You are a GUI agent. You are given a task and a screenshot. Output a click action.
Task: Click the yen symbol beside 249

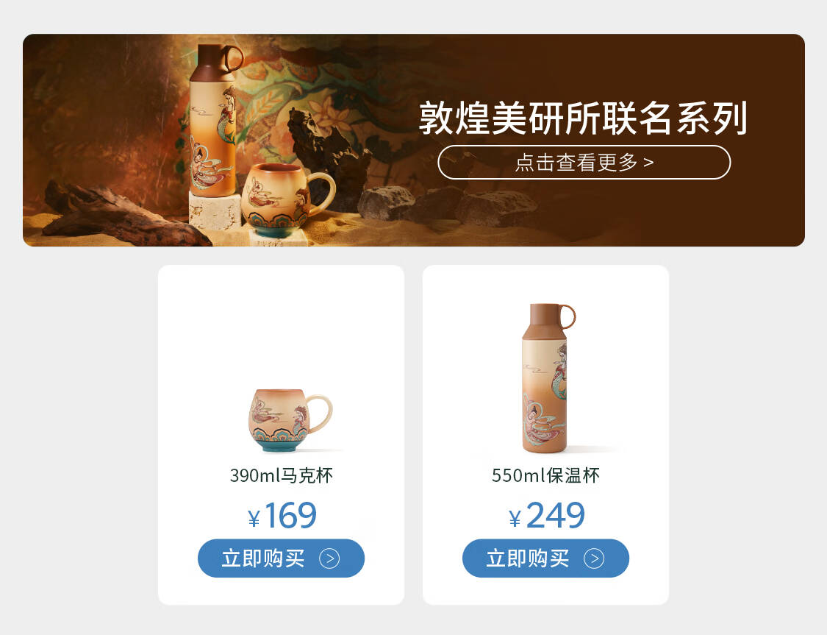[x=515, y=519]
